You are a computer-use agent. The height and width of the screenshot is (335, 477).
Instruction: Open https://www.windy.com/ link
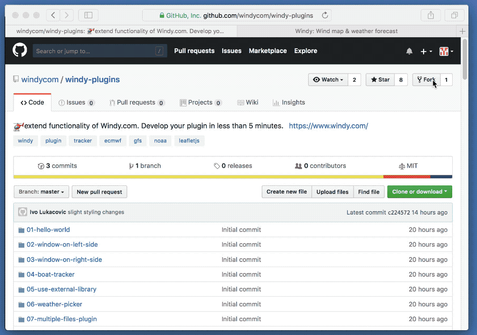click(x=329, y=126)
